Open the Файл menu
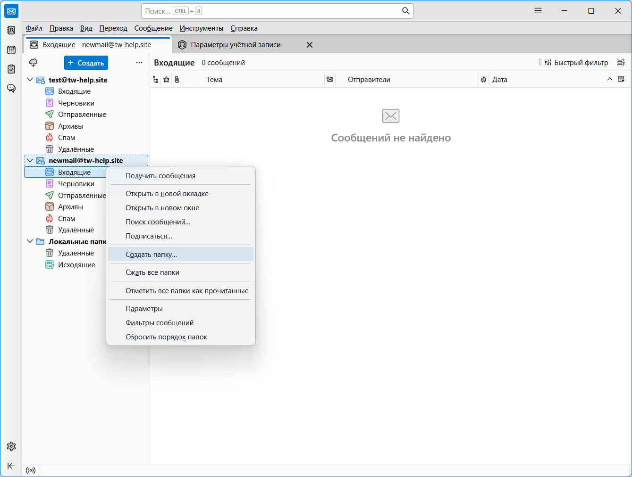 pos(34,28)
